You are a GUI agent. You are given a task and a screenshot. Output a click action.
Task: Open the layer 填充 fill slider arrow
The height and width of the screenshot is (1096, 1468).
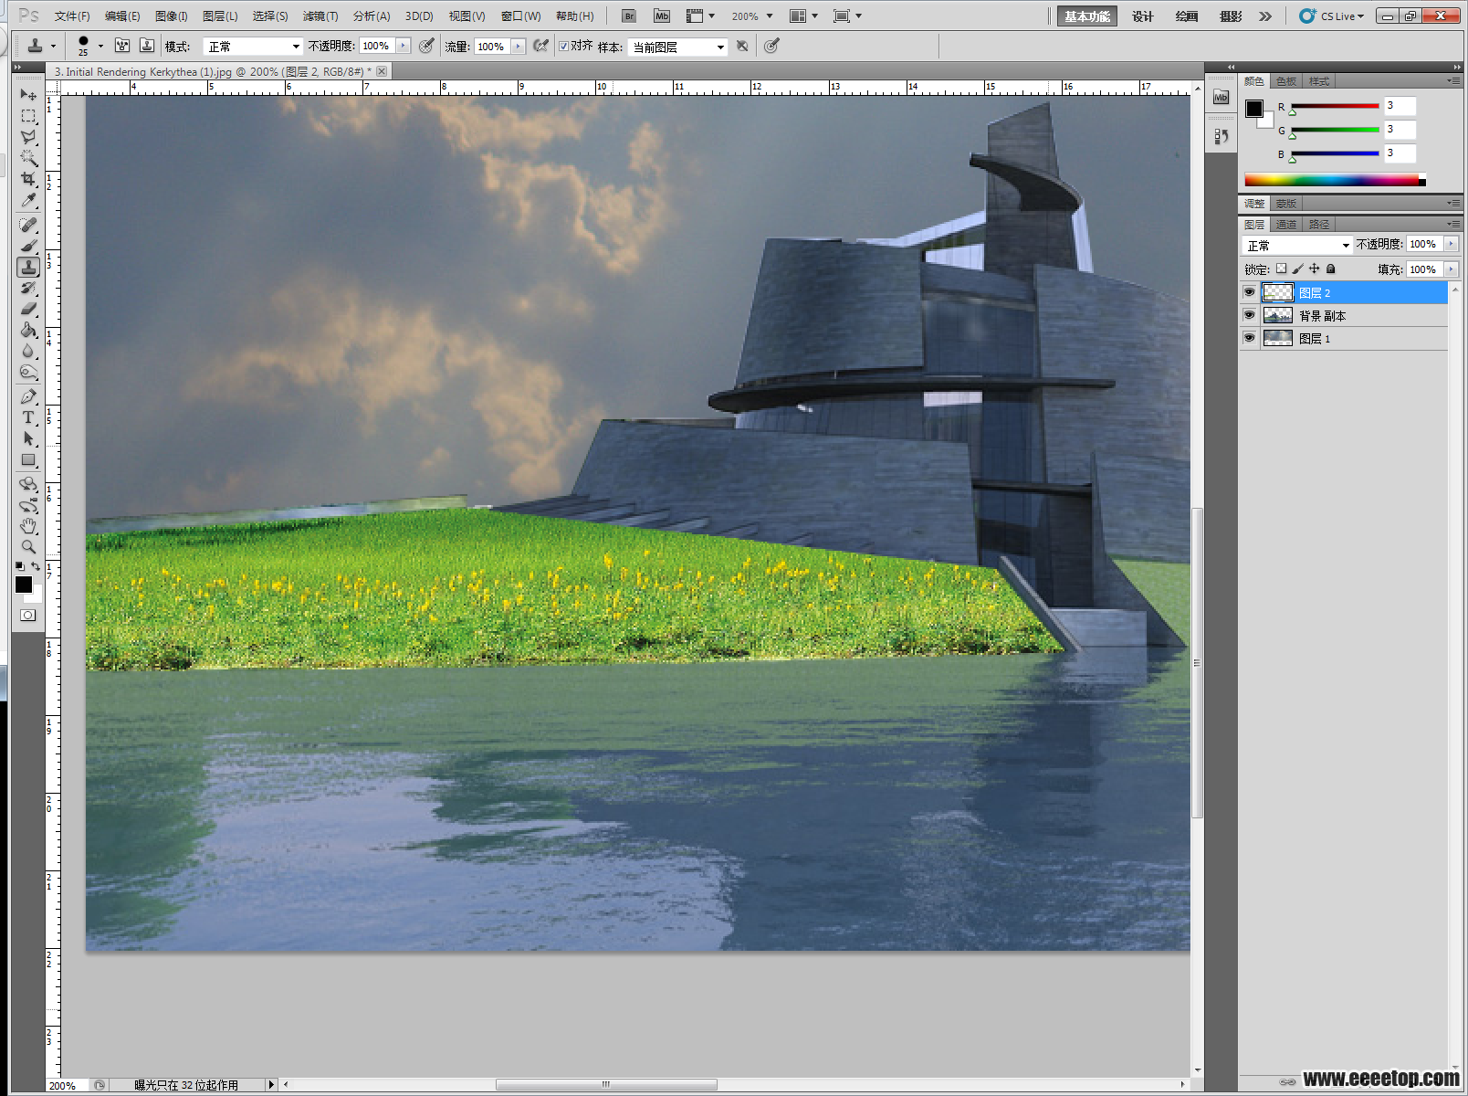(x=1451, y=269)
